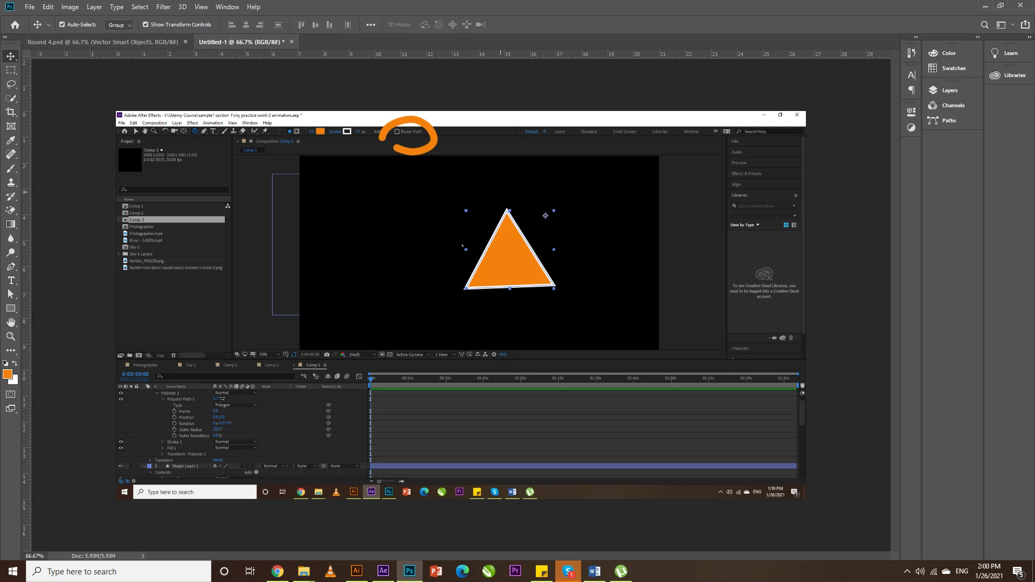Image resolution: width=1035 pixels, height=582 pixels.
Task: Click the orange foreground color swatch
Action: [x=8, y=374]
